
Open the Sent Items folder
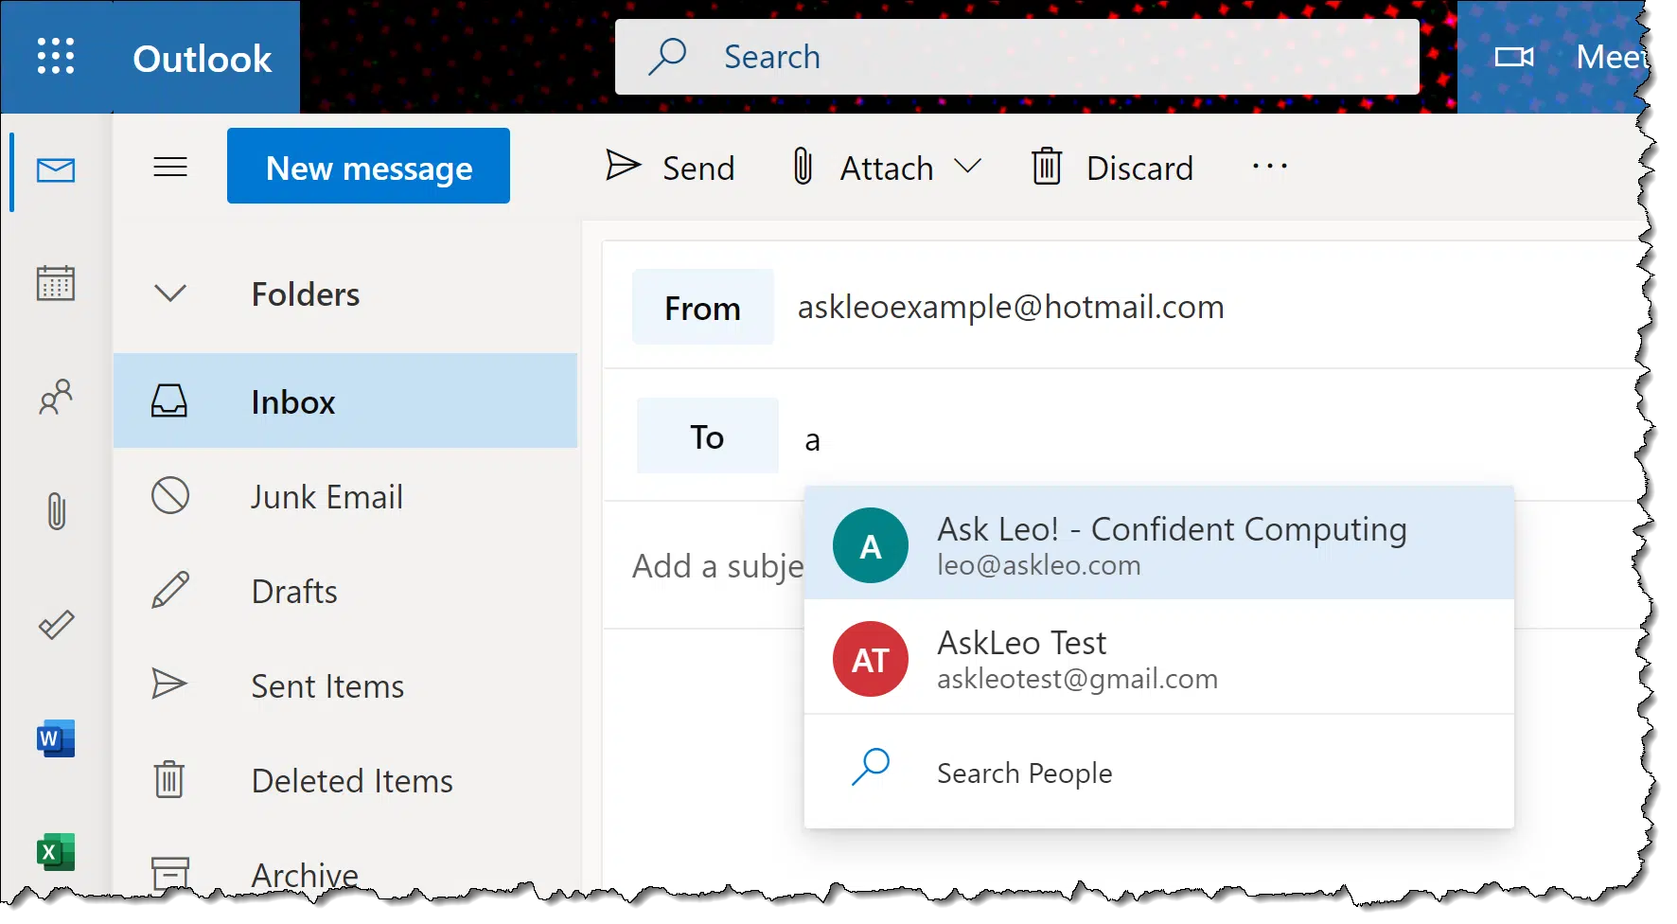click(345, 685)
